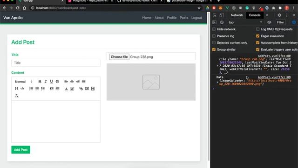
Task: Open the Profile nav link
Action: [172, 18]
